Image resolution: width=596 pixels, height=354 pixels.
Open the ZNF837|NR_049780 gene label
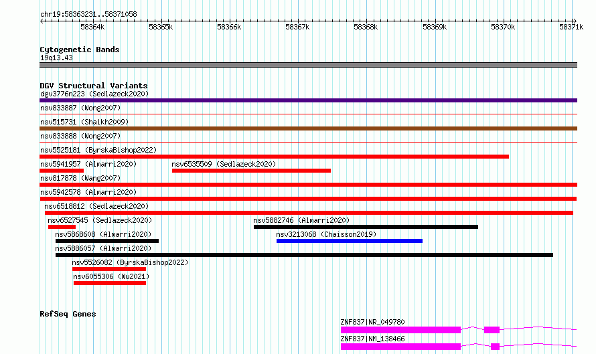(x=372, y=322)
